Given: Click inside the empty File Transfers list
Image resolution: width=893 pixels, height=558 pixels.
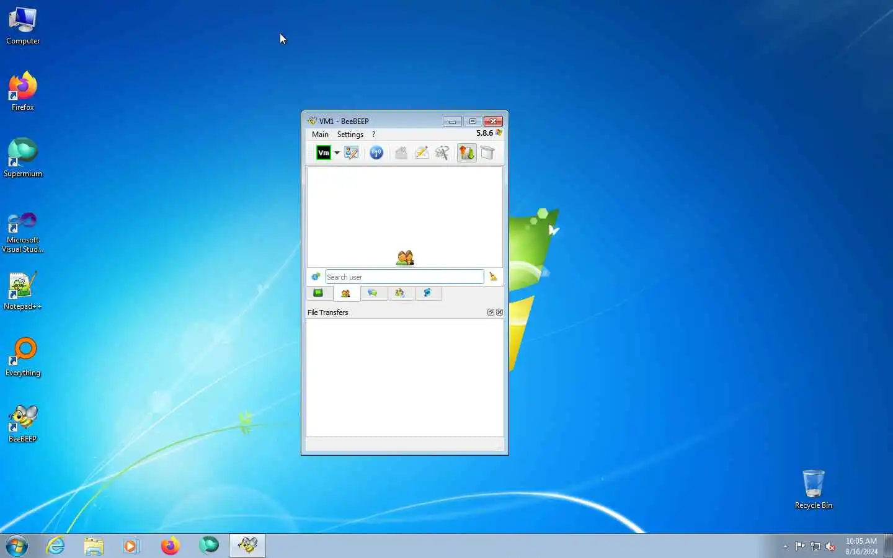Looking at the screenshot, I should pyautogui.click(x=405, y=378).
